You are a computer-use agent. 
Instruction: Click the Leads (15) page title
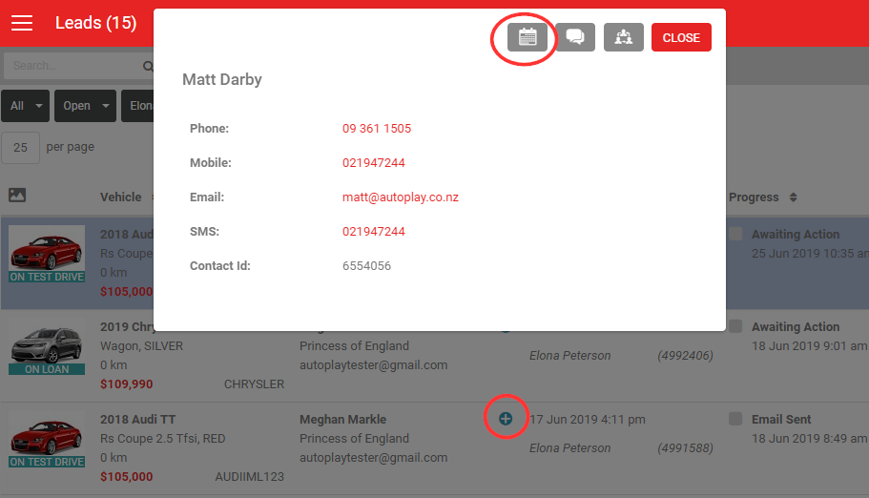pyautogui.click(x=96, y=23)
